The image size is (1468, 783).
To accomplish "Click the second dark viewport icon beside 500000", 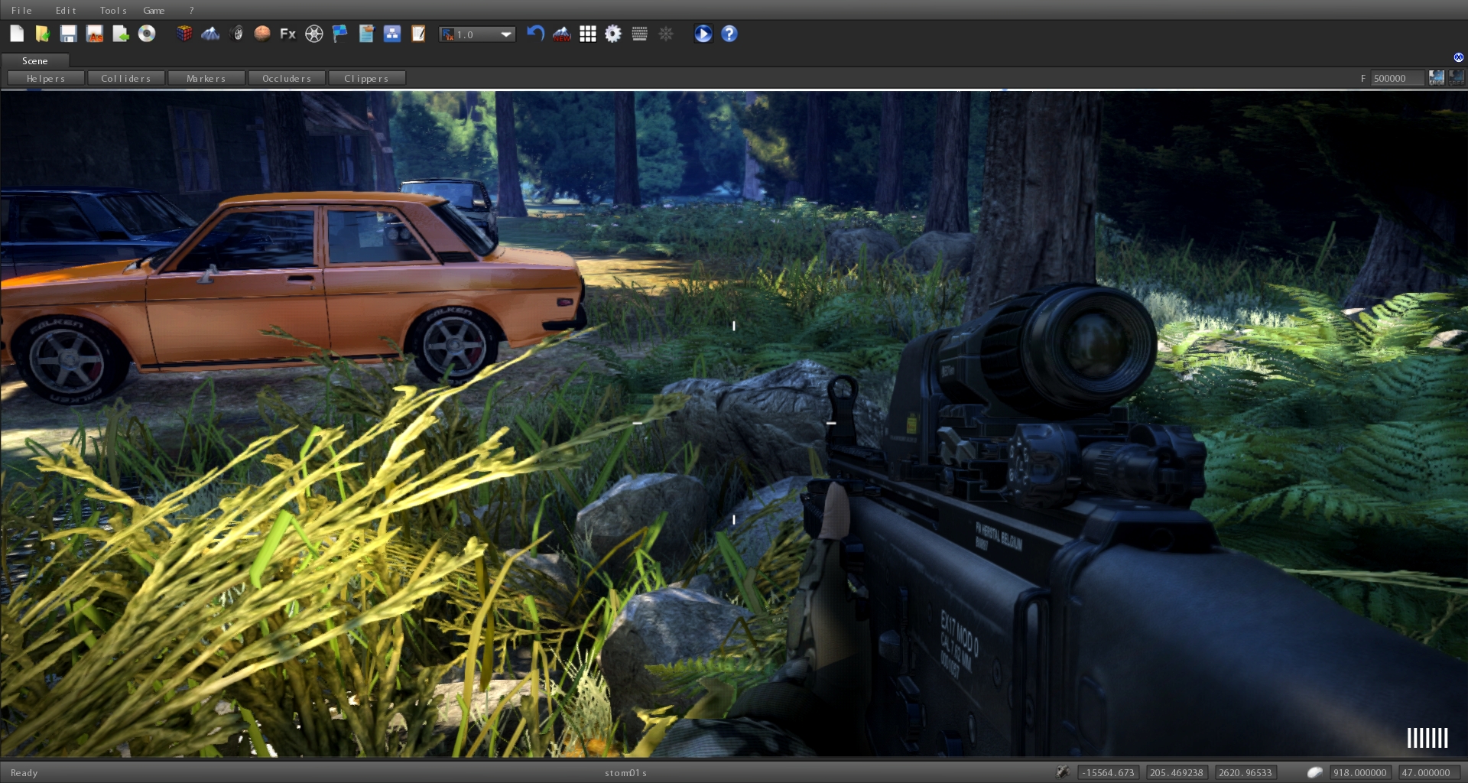I will [1457, 78].
